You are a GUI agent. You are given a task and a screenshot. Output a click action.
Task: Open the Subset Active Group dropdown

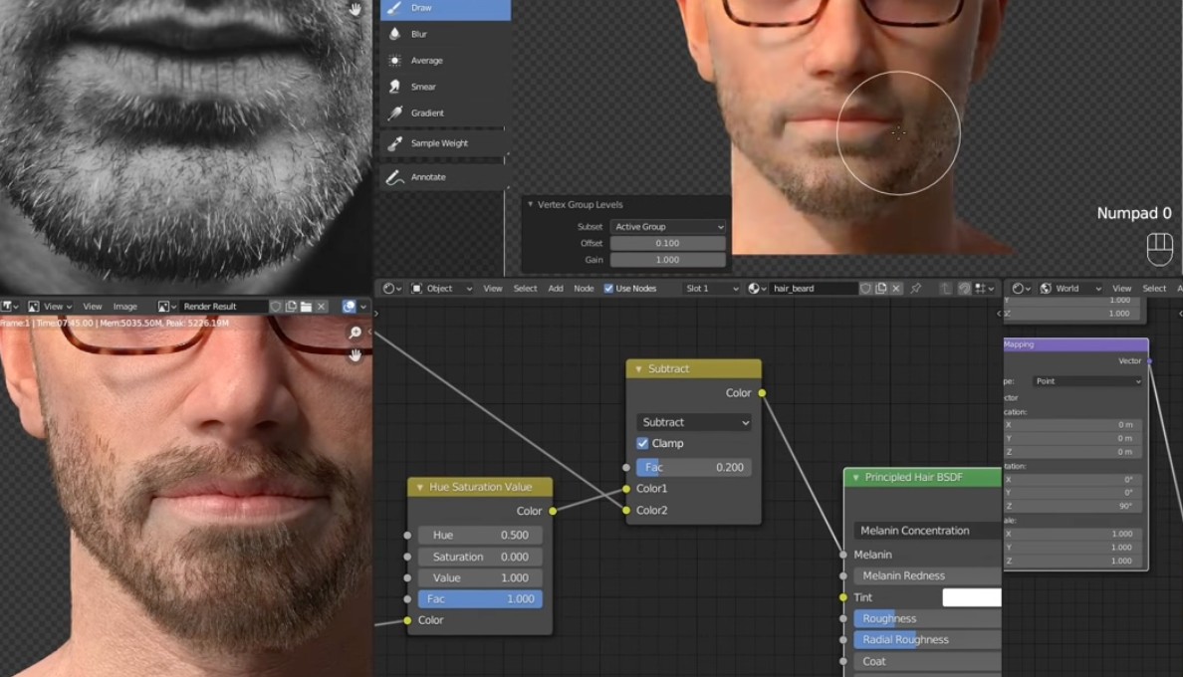coord(667,227)
